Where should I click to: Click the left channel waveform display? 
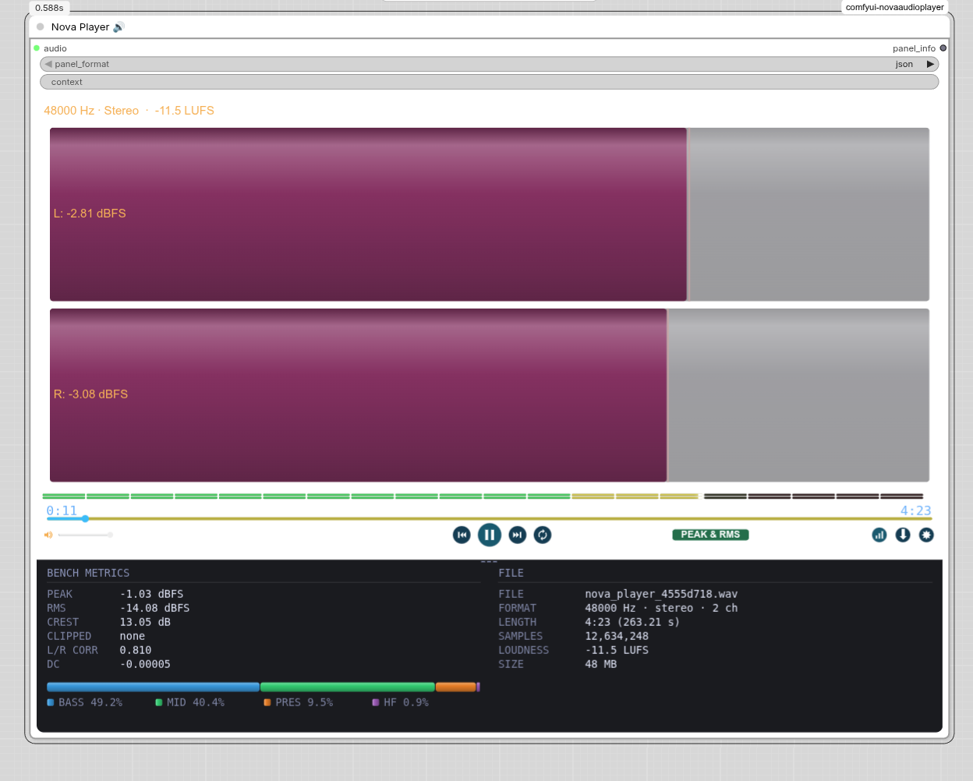click(x=489, y=214)
